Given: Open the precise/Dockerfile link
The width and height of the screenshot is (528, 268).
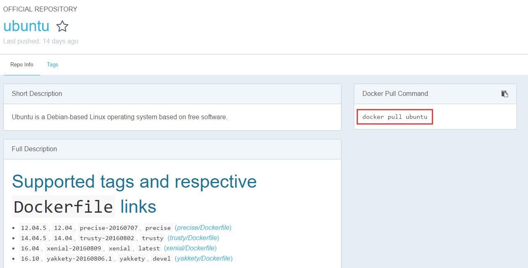Looking at the screenshot, I should (x=204, y=228).
